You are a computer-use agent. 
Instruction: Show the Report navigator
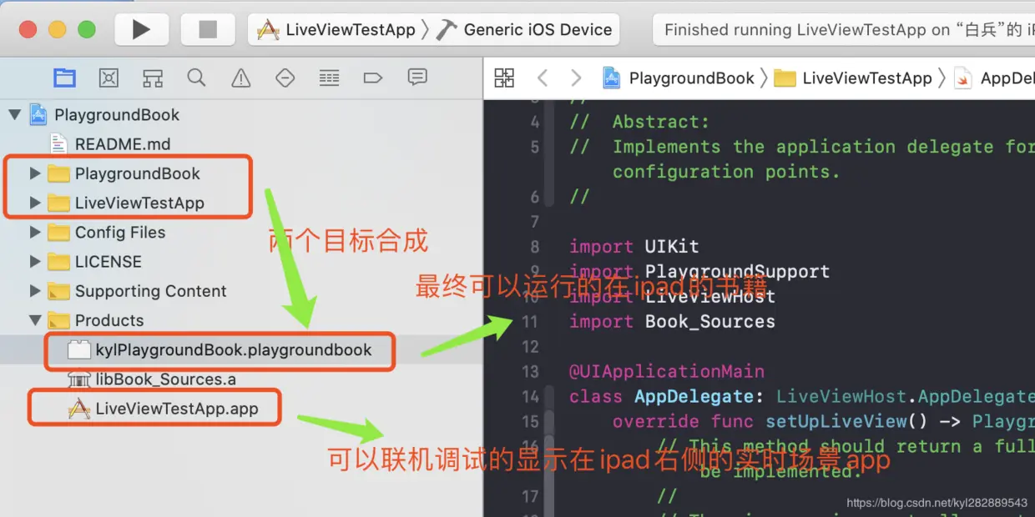point(417,78)
